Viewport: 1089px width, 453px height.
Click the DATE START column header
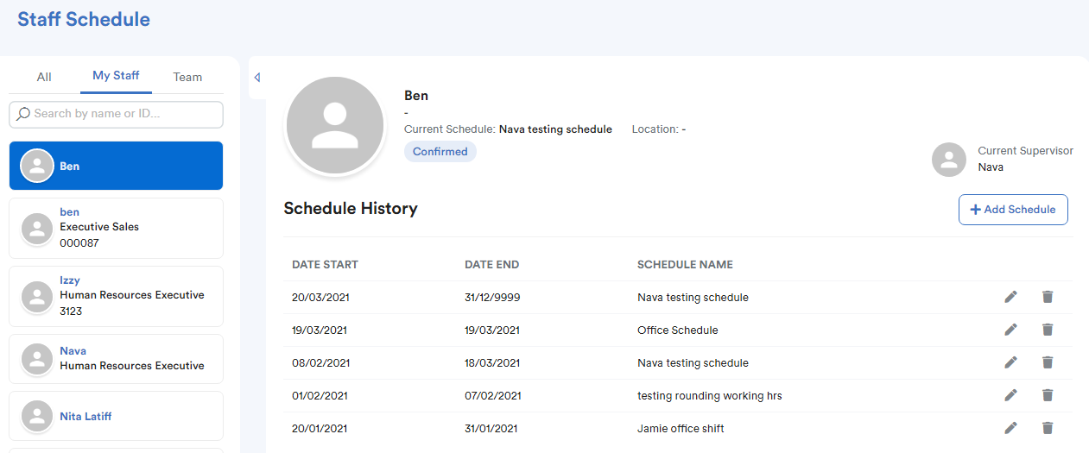click(x=325, y=265)
